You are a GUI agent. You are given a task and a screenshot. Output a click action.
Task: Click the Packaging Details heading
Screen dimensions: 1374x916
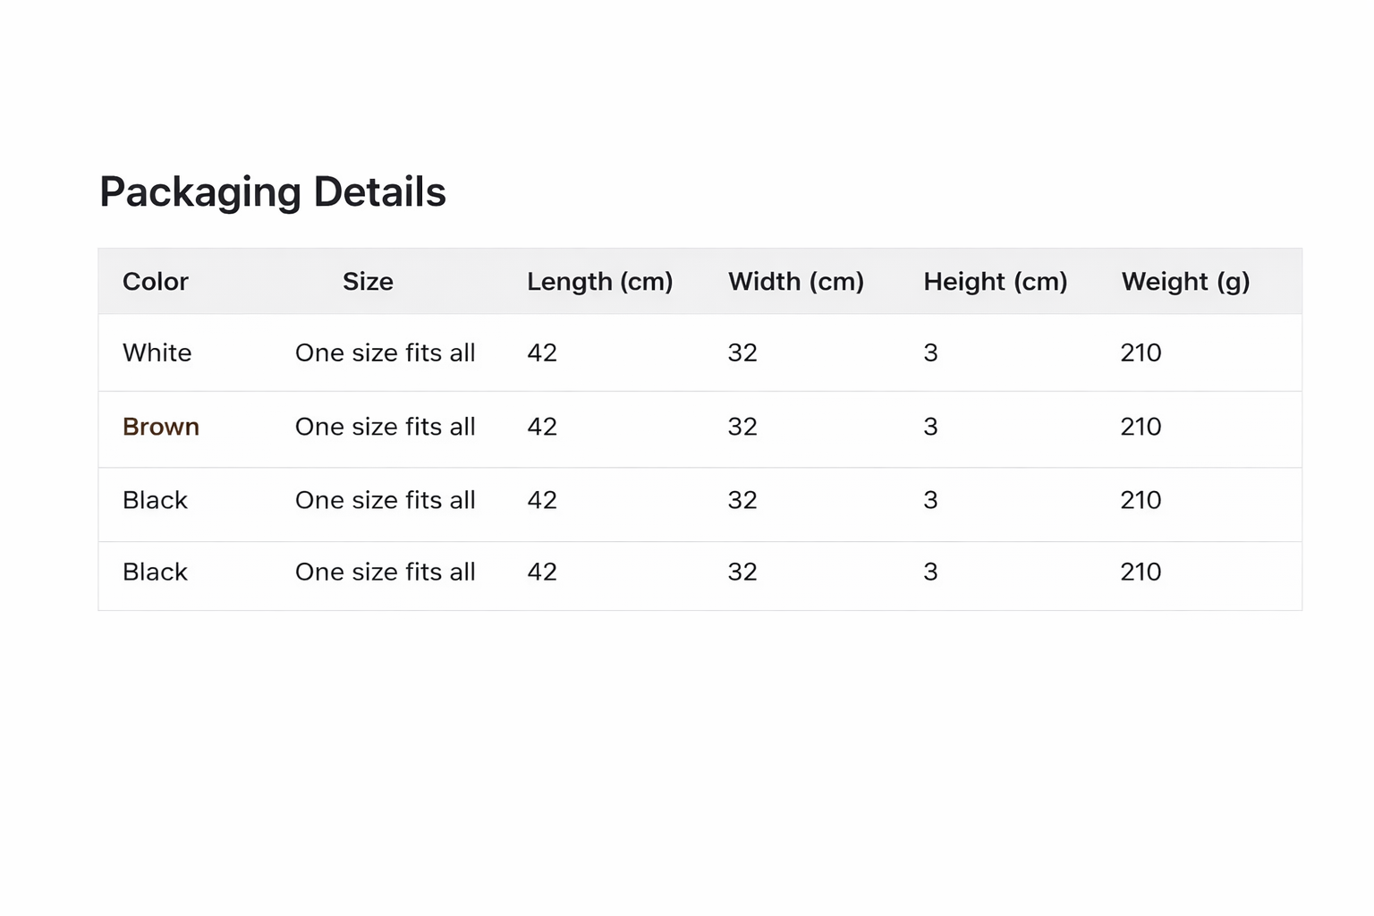click(272, 192)
